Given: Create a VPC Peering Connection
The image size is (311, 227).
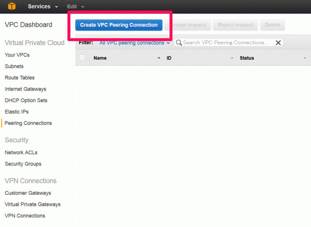Looking at the screenshot, I should tap(119, 25).
